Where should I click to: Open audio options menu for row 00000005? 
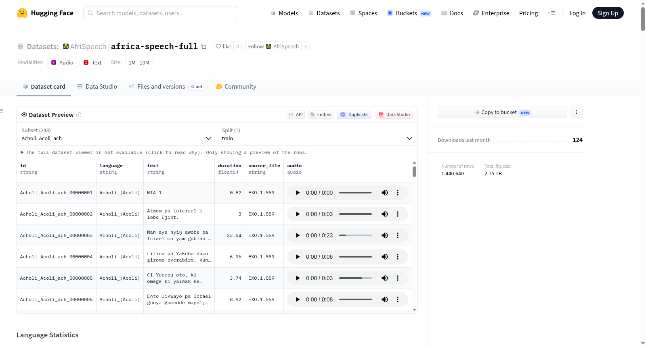[x=398, y=278]
